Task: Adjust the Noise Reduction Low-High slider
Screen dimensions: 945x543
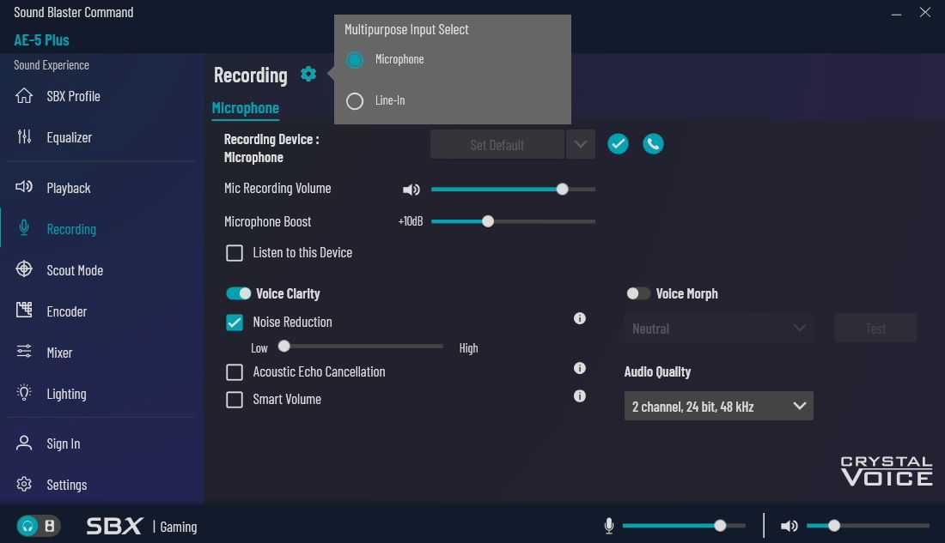Action: click(361, 347)
